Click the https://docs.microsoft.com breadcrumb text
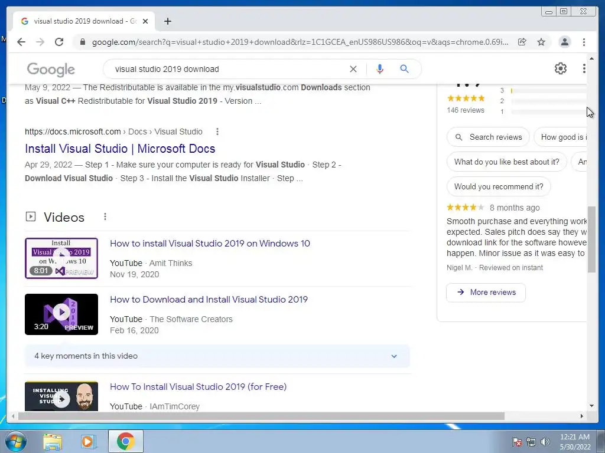Screen dimensions: 605x453 pos(73,132)
